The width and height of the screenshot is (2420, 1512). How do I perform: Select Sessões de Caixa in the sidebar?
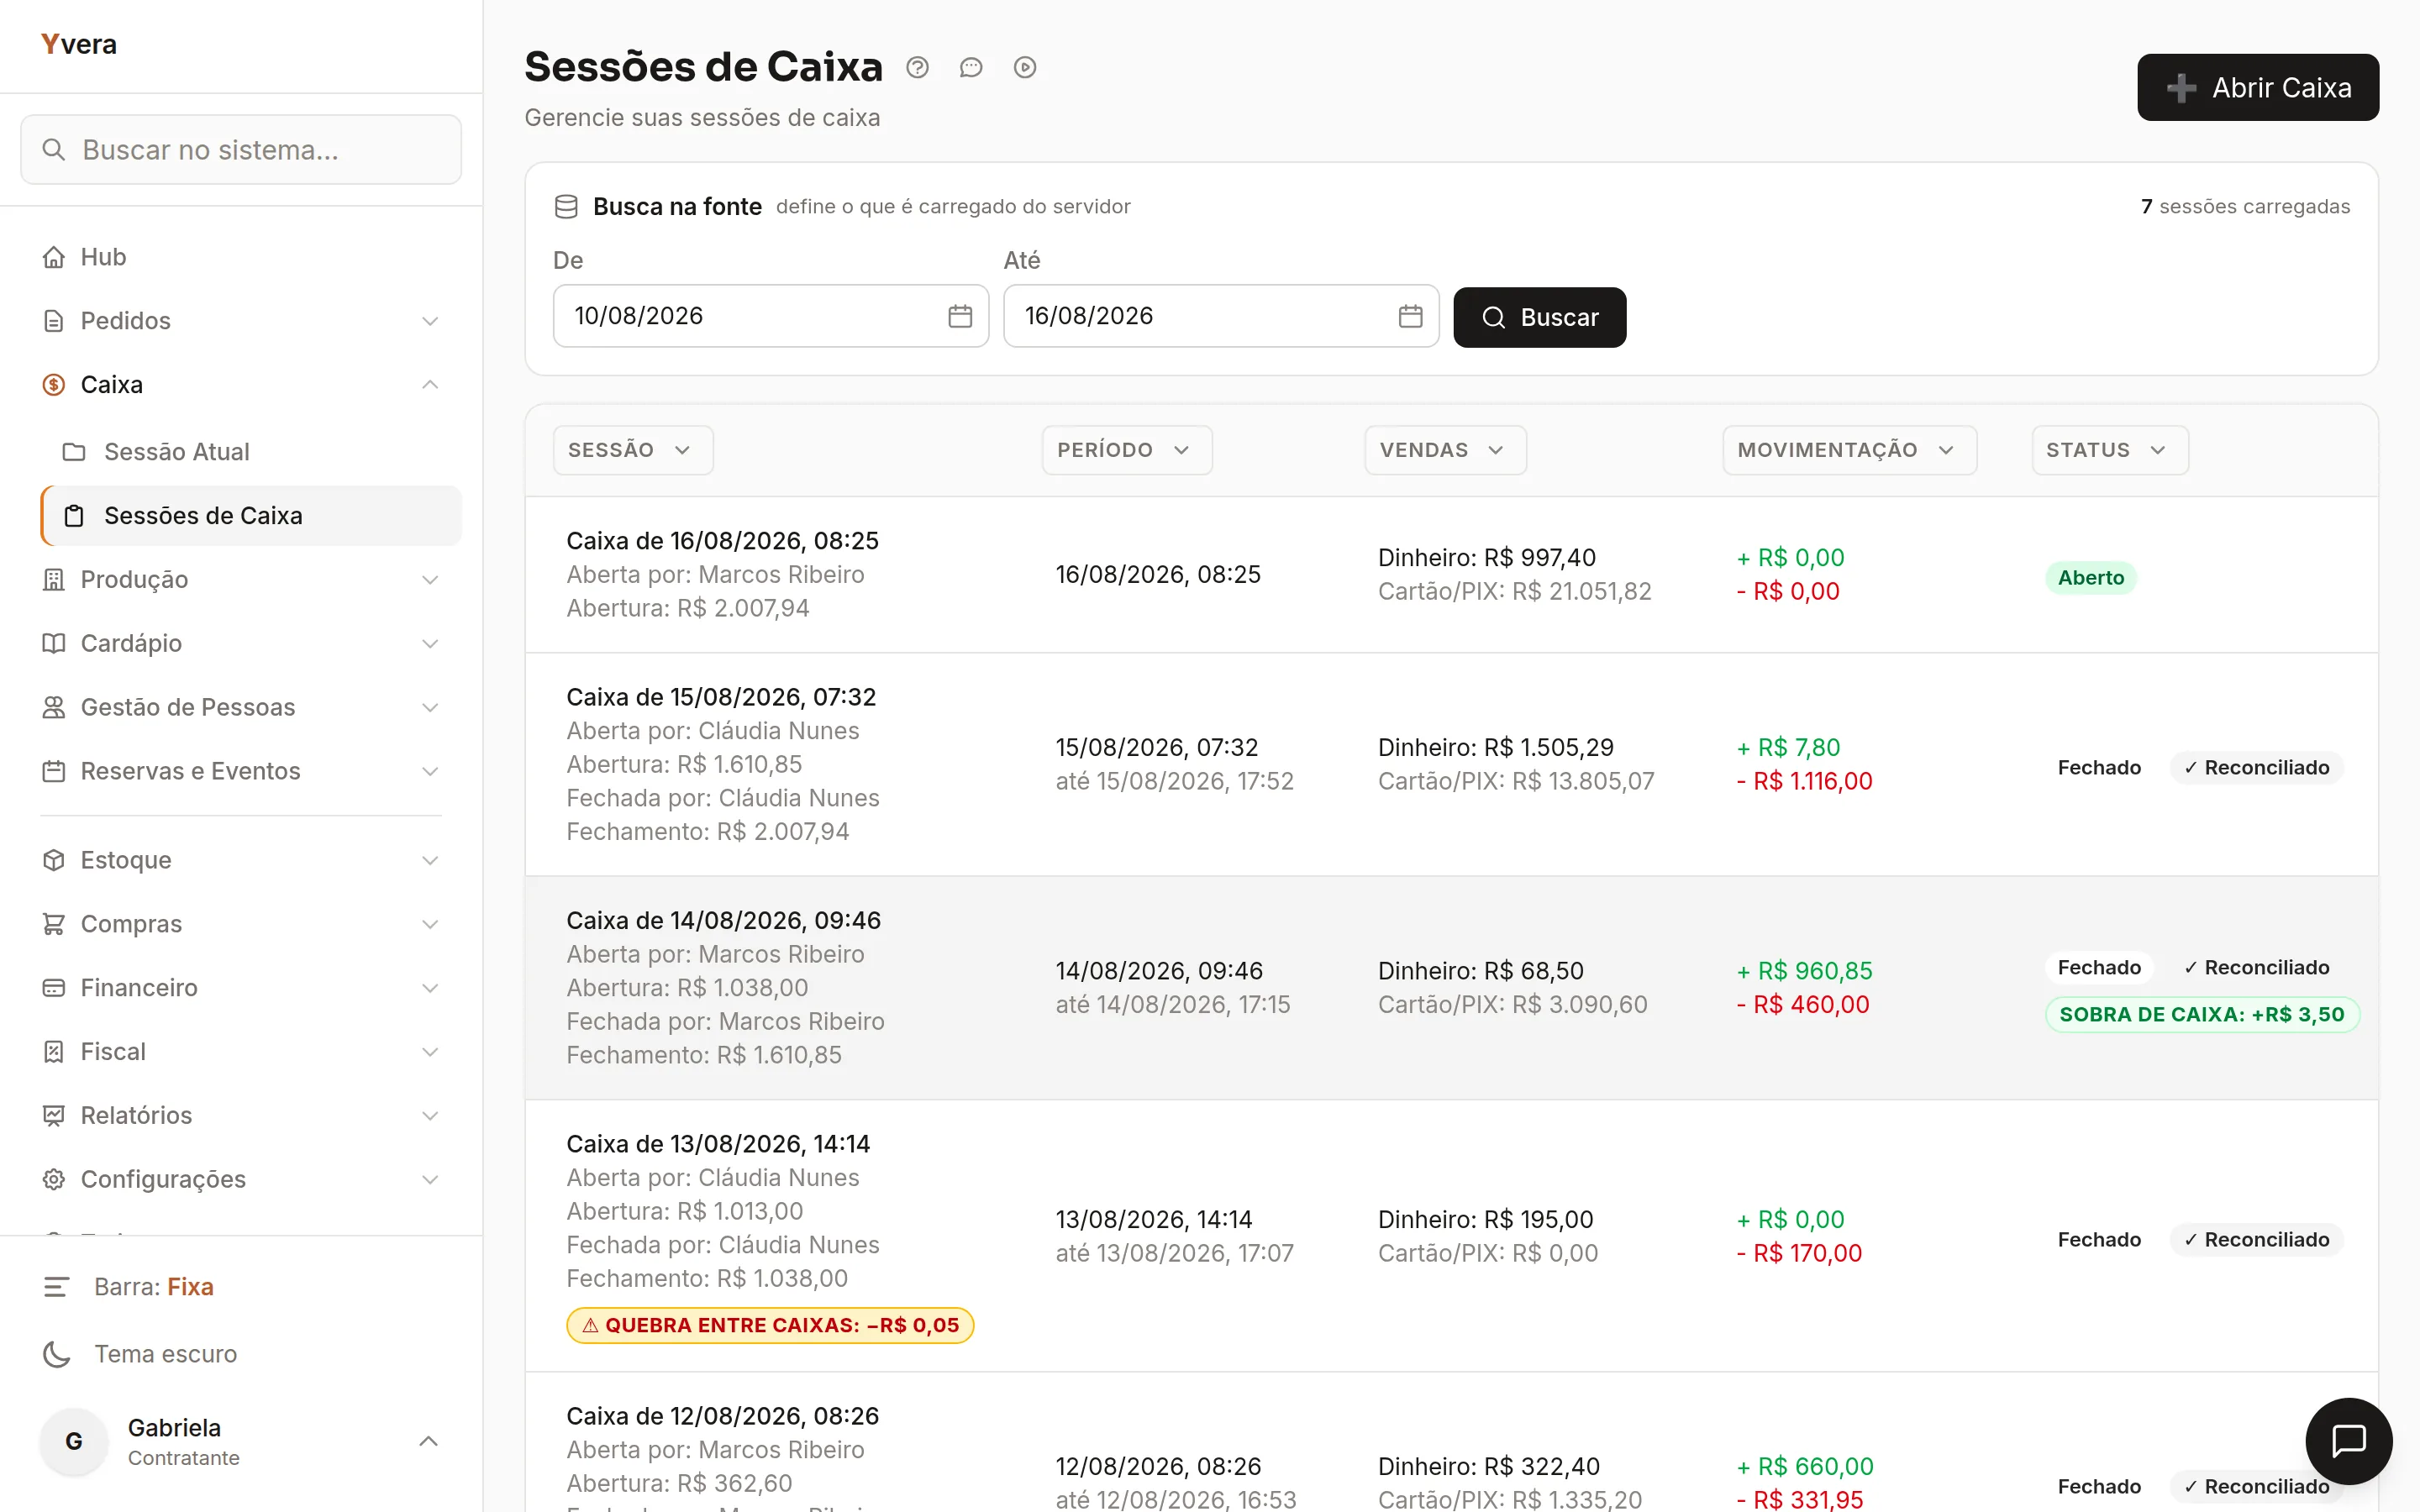coord(251,516)
